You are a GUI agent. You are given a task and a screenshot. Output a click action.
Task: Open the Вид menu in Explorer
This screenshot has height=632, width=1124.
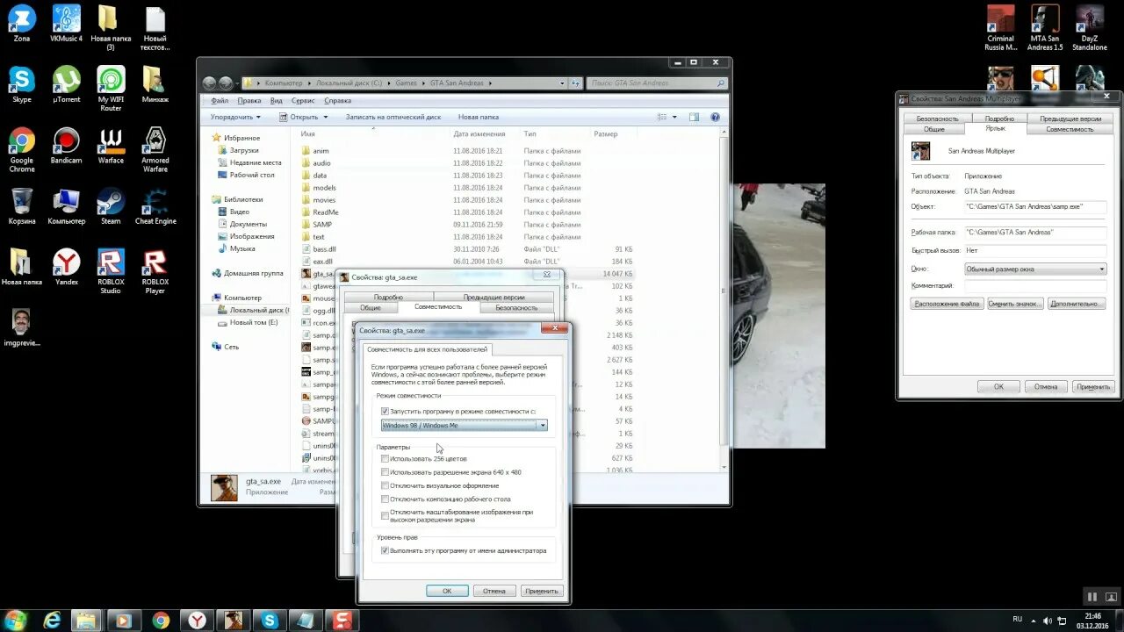point(277,101)
